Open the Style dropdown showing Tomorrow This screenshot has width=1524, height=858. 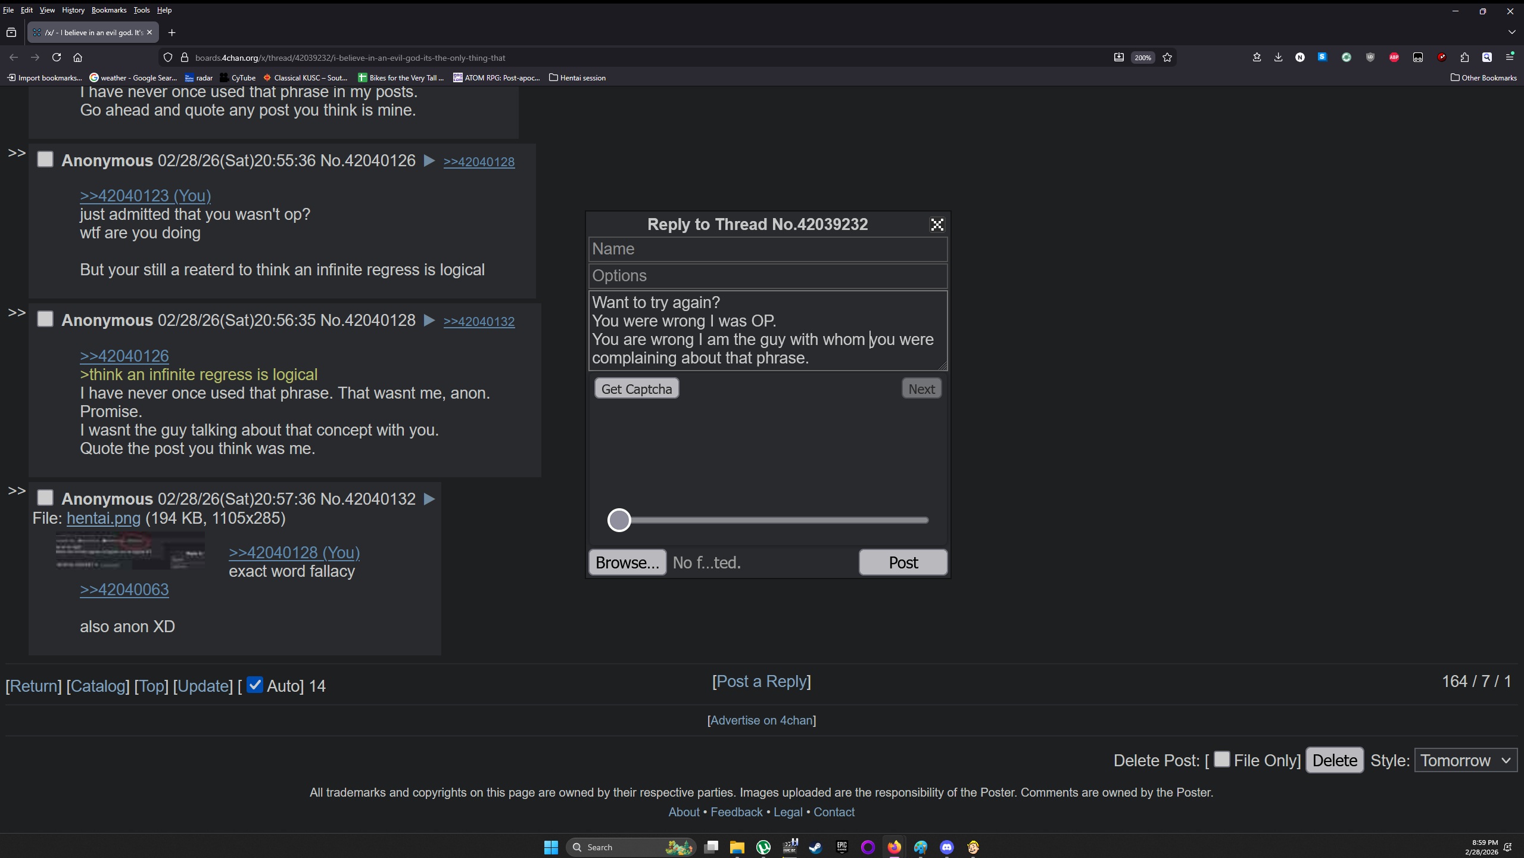click(x=1466, y=760)
